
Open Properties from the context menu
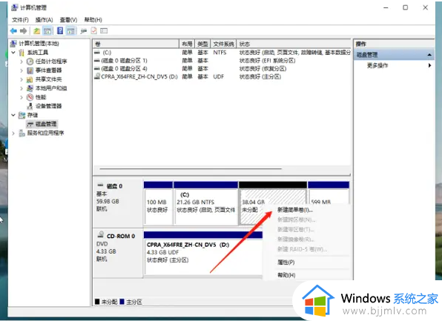286,262
